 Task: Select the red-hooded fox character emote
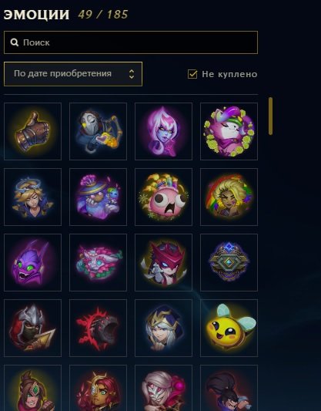163,262
